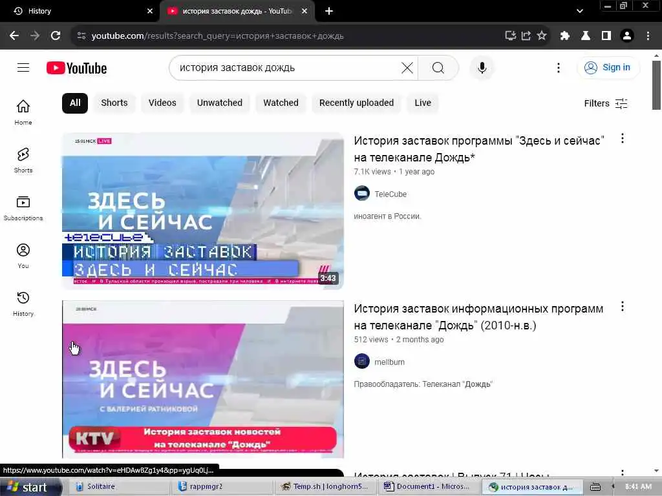Click the Sign in button
Viewport: 662px width, 496px height.
[x=608, y=67]
